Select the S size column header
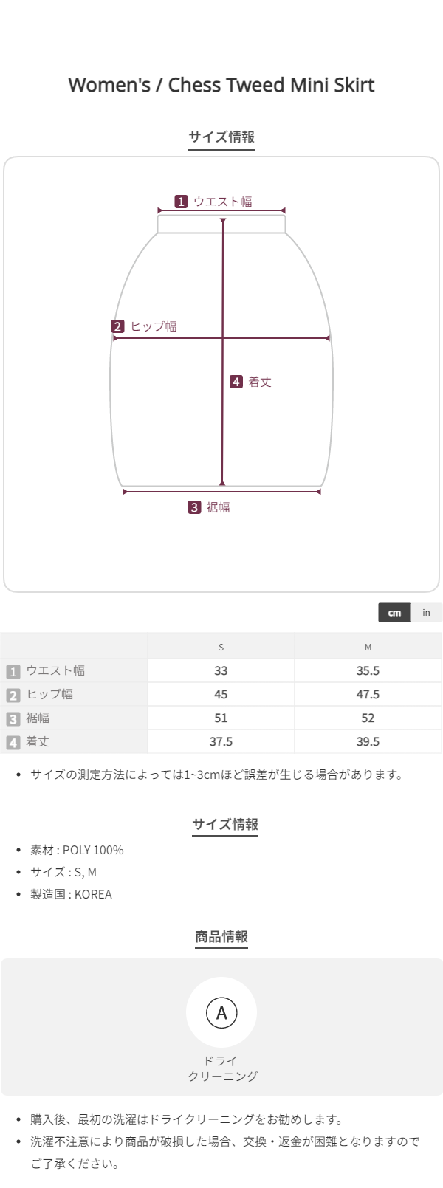The height and width of the screenshot is (1188, 443). point(221,647)
